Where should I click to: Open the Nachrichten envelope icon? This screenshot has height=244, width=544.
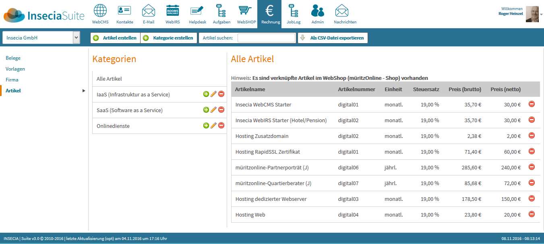pyautogui.click(x=341, y=11)
